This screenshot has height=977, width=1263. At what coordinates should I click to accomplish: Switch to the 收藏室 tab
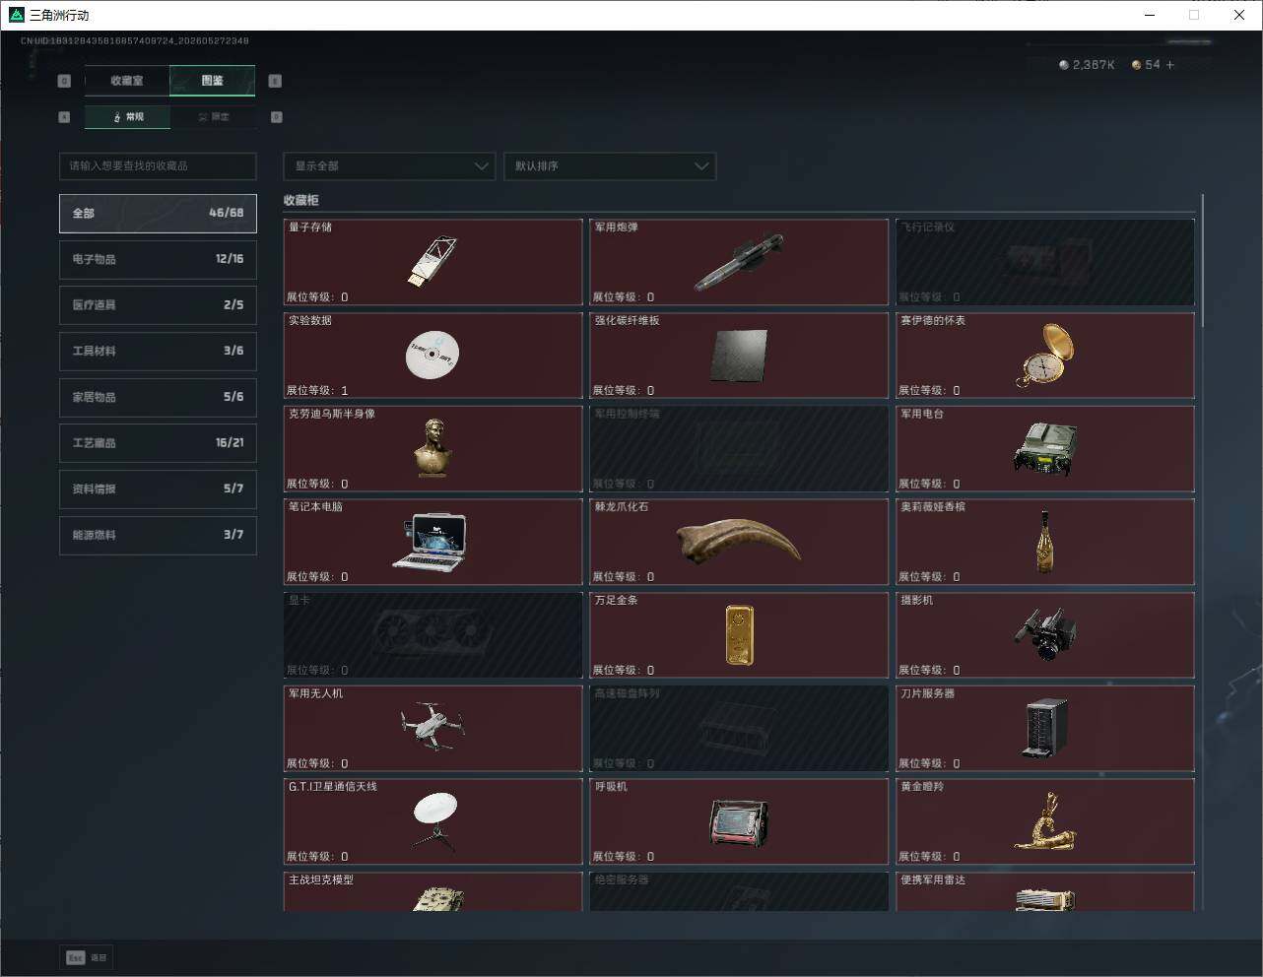coord(127,81)
